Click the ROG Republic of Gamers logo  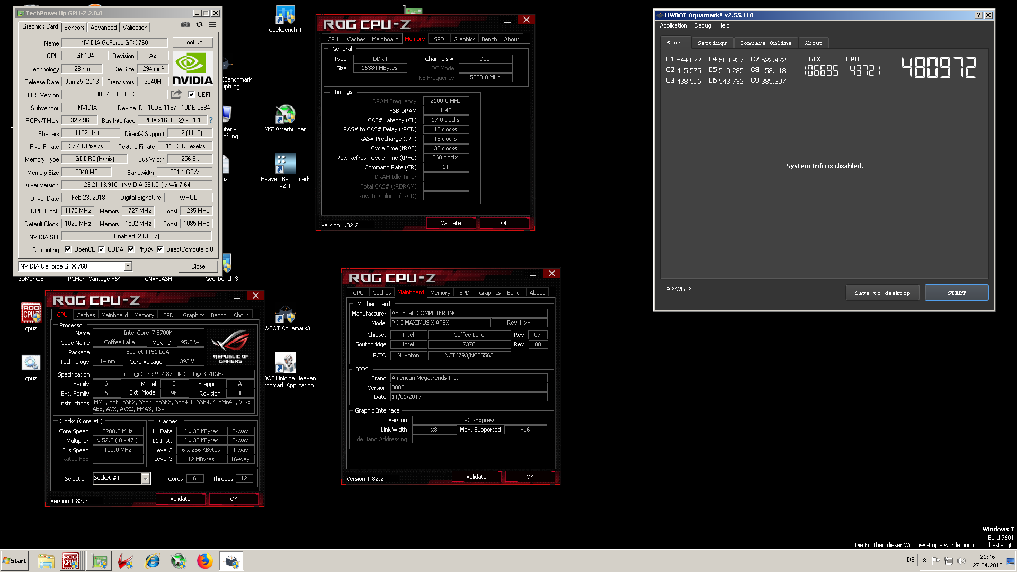[x=230, y=347]
